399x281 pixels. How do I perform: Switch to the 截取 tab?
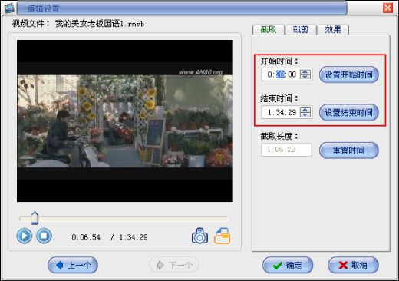[269, 30]
